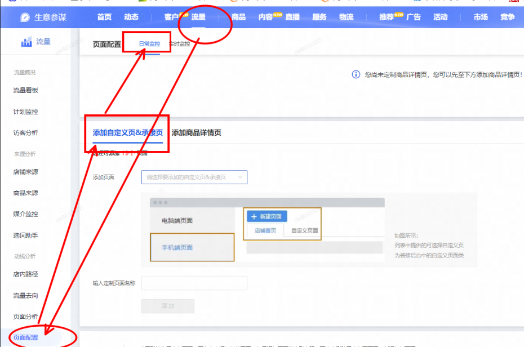Viewport: 524px width, 347px height.
Task: Go to 活动 in the top navigation
Action: [441, 17]
